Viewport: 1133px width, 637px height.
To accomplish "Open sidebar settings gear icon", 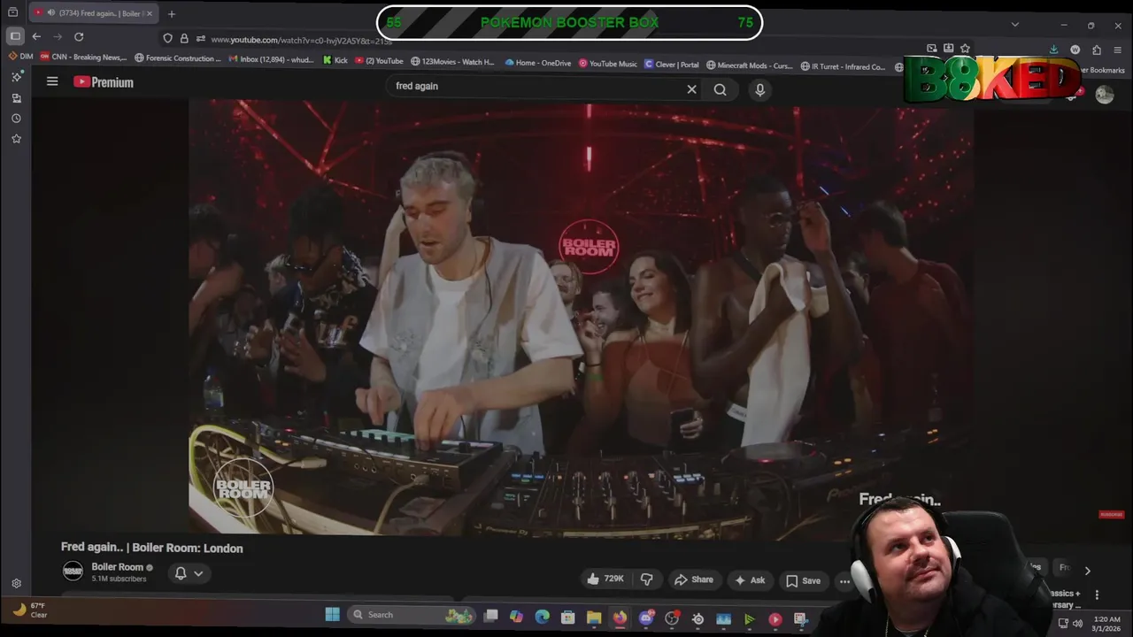I will pyautogui.click(x=16, y=583).
